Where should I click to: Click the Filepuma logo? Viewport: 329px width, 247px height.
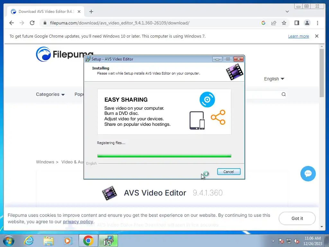59,54
